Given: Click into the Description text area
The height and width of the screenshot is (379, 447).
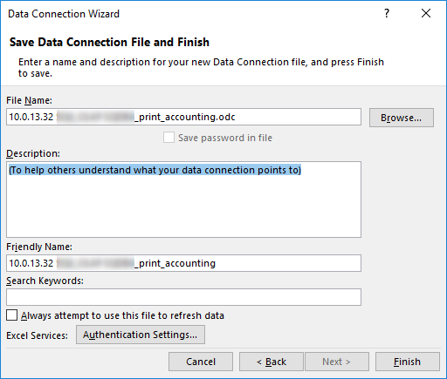Looking at the screenshot, I should tap(183, 200).
